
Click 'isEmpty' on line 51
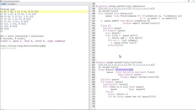click(x=132, y=40)
